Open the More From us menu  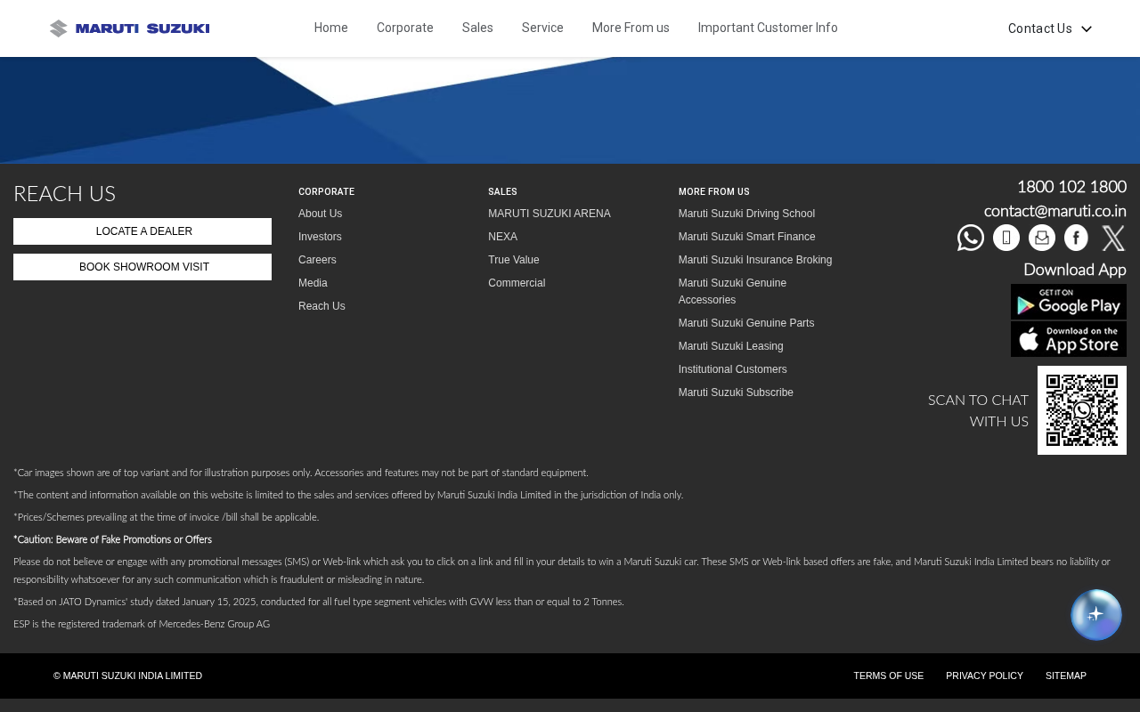[x=631, y=28]
